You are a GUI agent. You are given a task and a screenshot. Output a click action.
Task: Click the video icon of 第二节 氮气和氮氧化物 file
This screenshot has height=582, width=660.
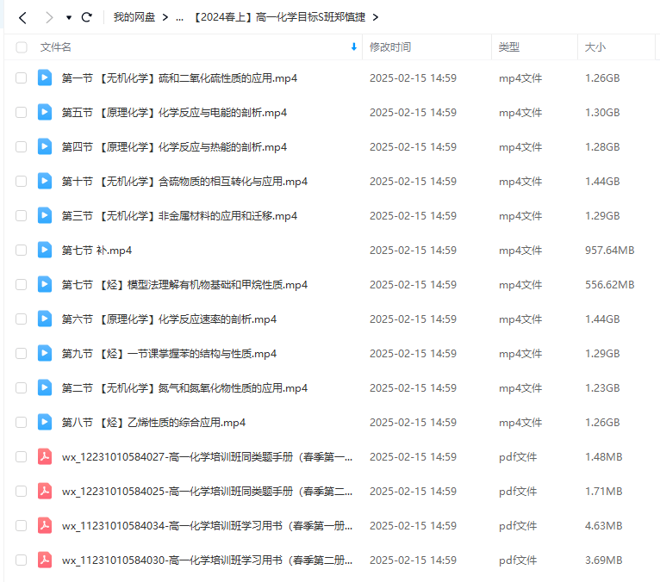[x=45, y=388]
